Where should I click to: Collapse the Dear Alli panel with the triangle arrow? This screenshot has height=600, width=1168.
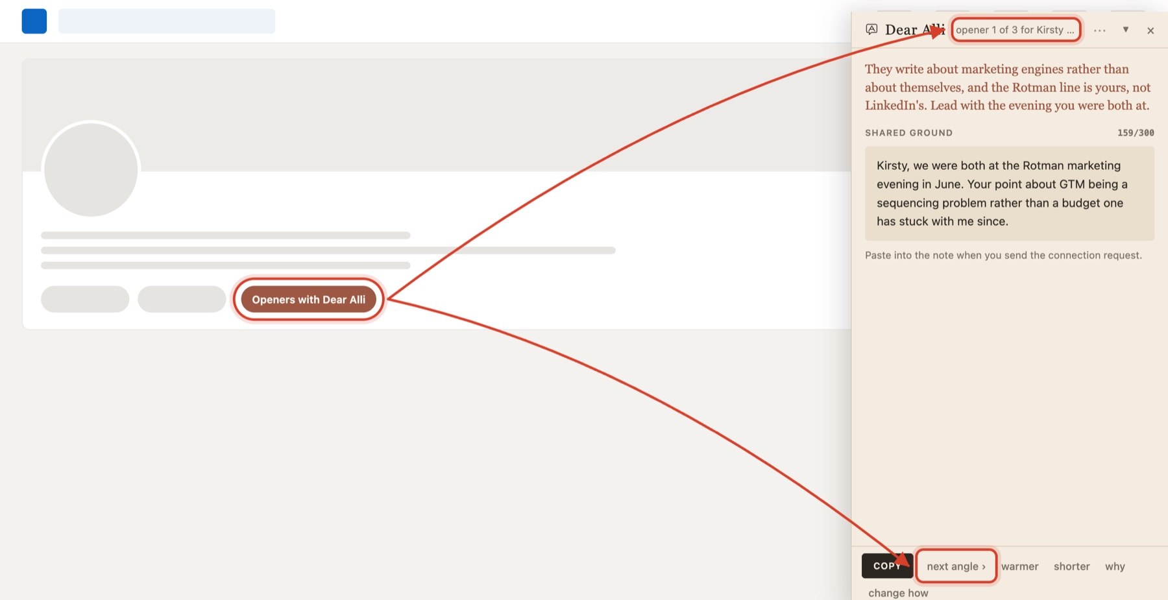pos(1126,30)
